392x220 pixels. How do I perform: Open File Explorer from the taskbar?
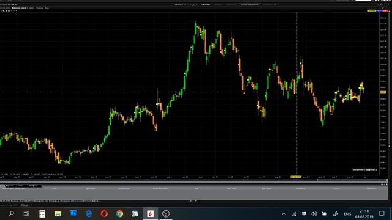coord(58,213)
